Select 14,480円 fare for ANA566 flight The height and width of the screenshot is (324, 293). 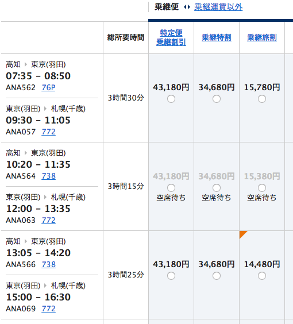(x=262, y=276)
